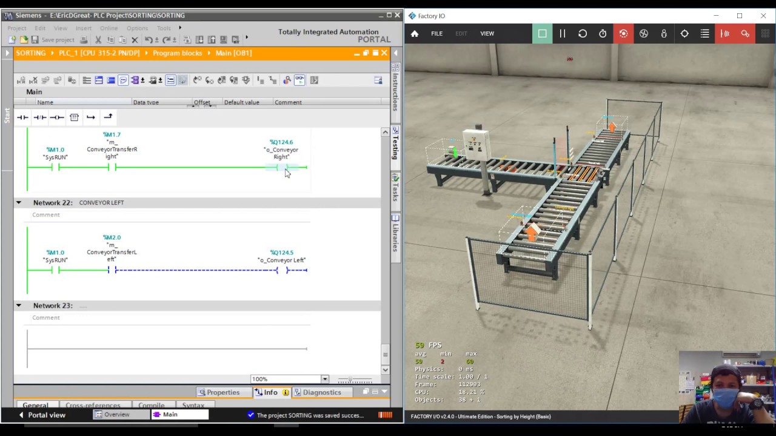
Task: Click the cut scissors icon
Action: click(98, 39)
